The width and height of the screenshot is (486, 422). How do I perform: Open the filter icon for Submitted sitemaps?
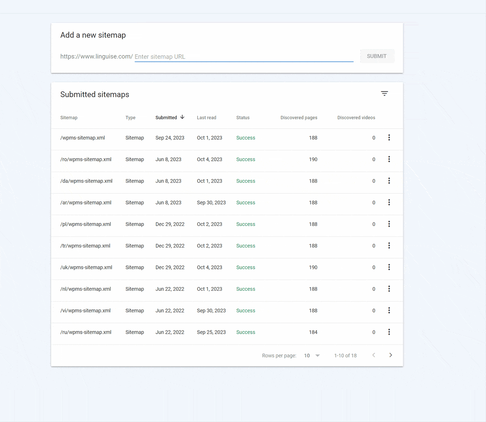384,94
